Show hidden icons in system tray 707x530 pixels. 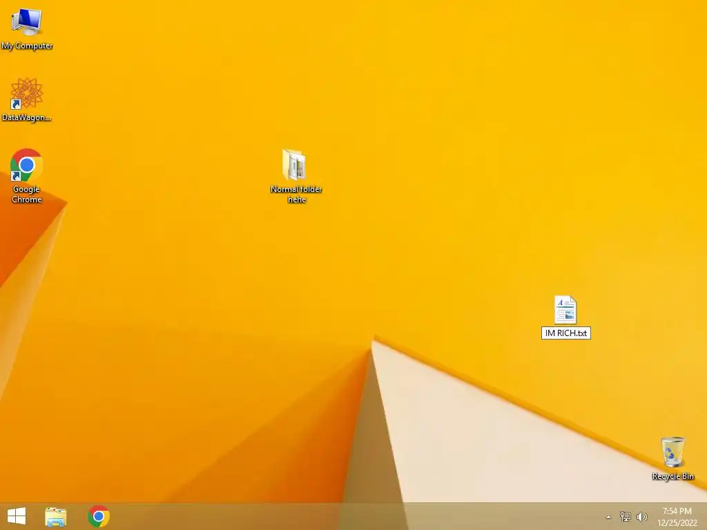(x=608, y=517)
